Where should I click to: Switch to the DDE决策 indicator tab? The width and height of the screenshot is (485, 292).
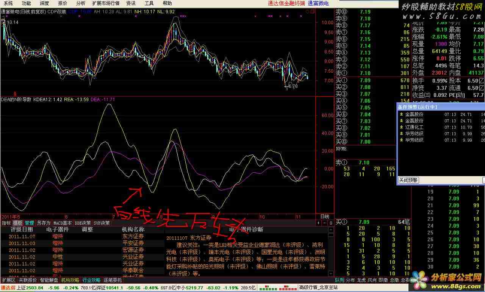point(83,223)
